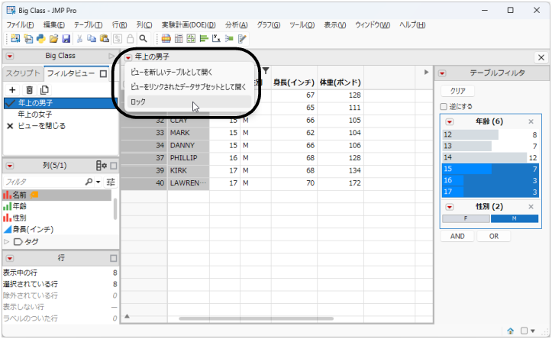Open the テーブル menu
The image size is (552, 339).
pos(88,25)
